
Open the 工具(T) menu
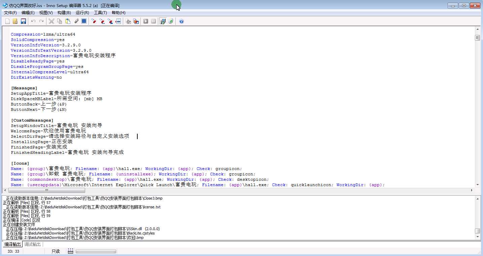[x=100, y=13]
